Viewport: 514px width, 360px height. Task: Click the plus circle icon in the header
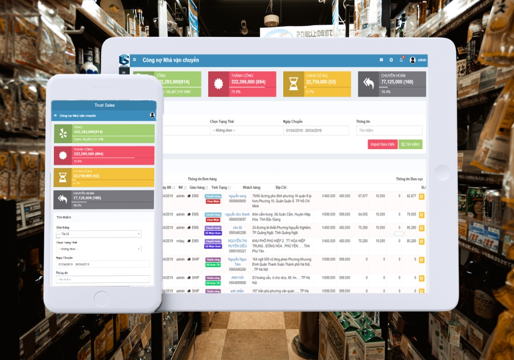coord(391,60)
